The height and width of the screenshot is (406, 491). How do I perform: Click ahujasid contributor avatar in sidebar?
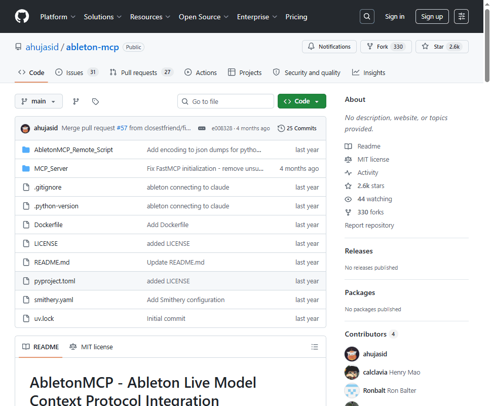coord(352,354)
